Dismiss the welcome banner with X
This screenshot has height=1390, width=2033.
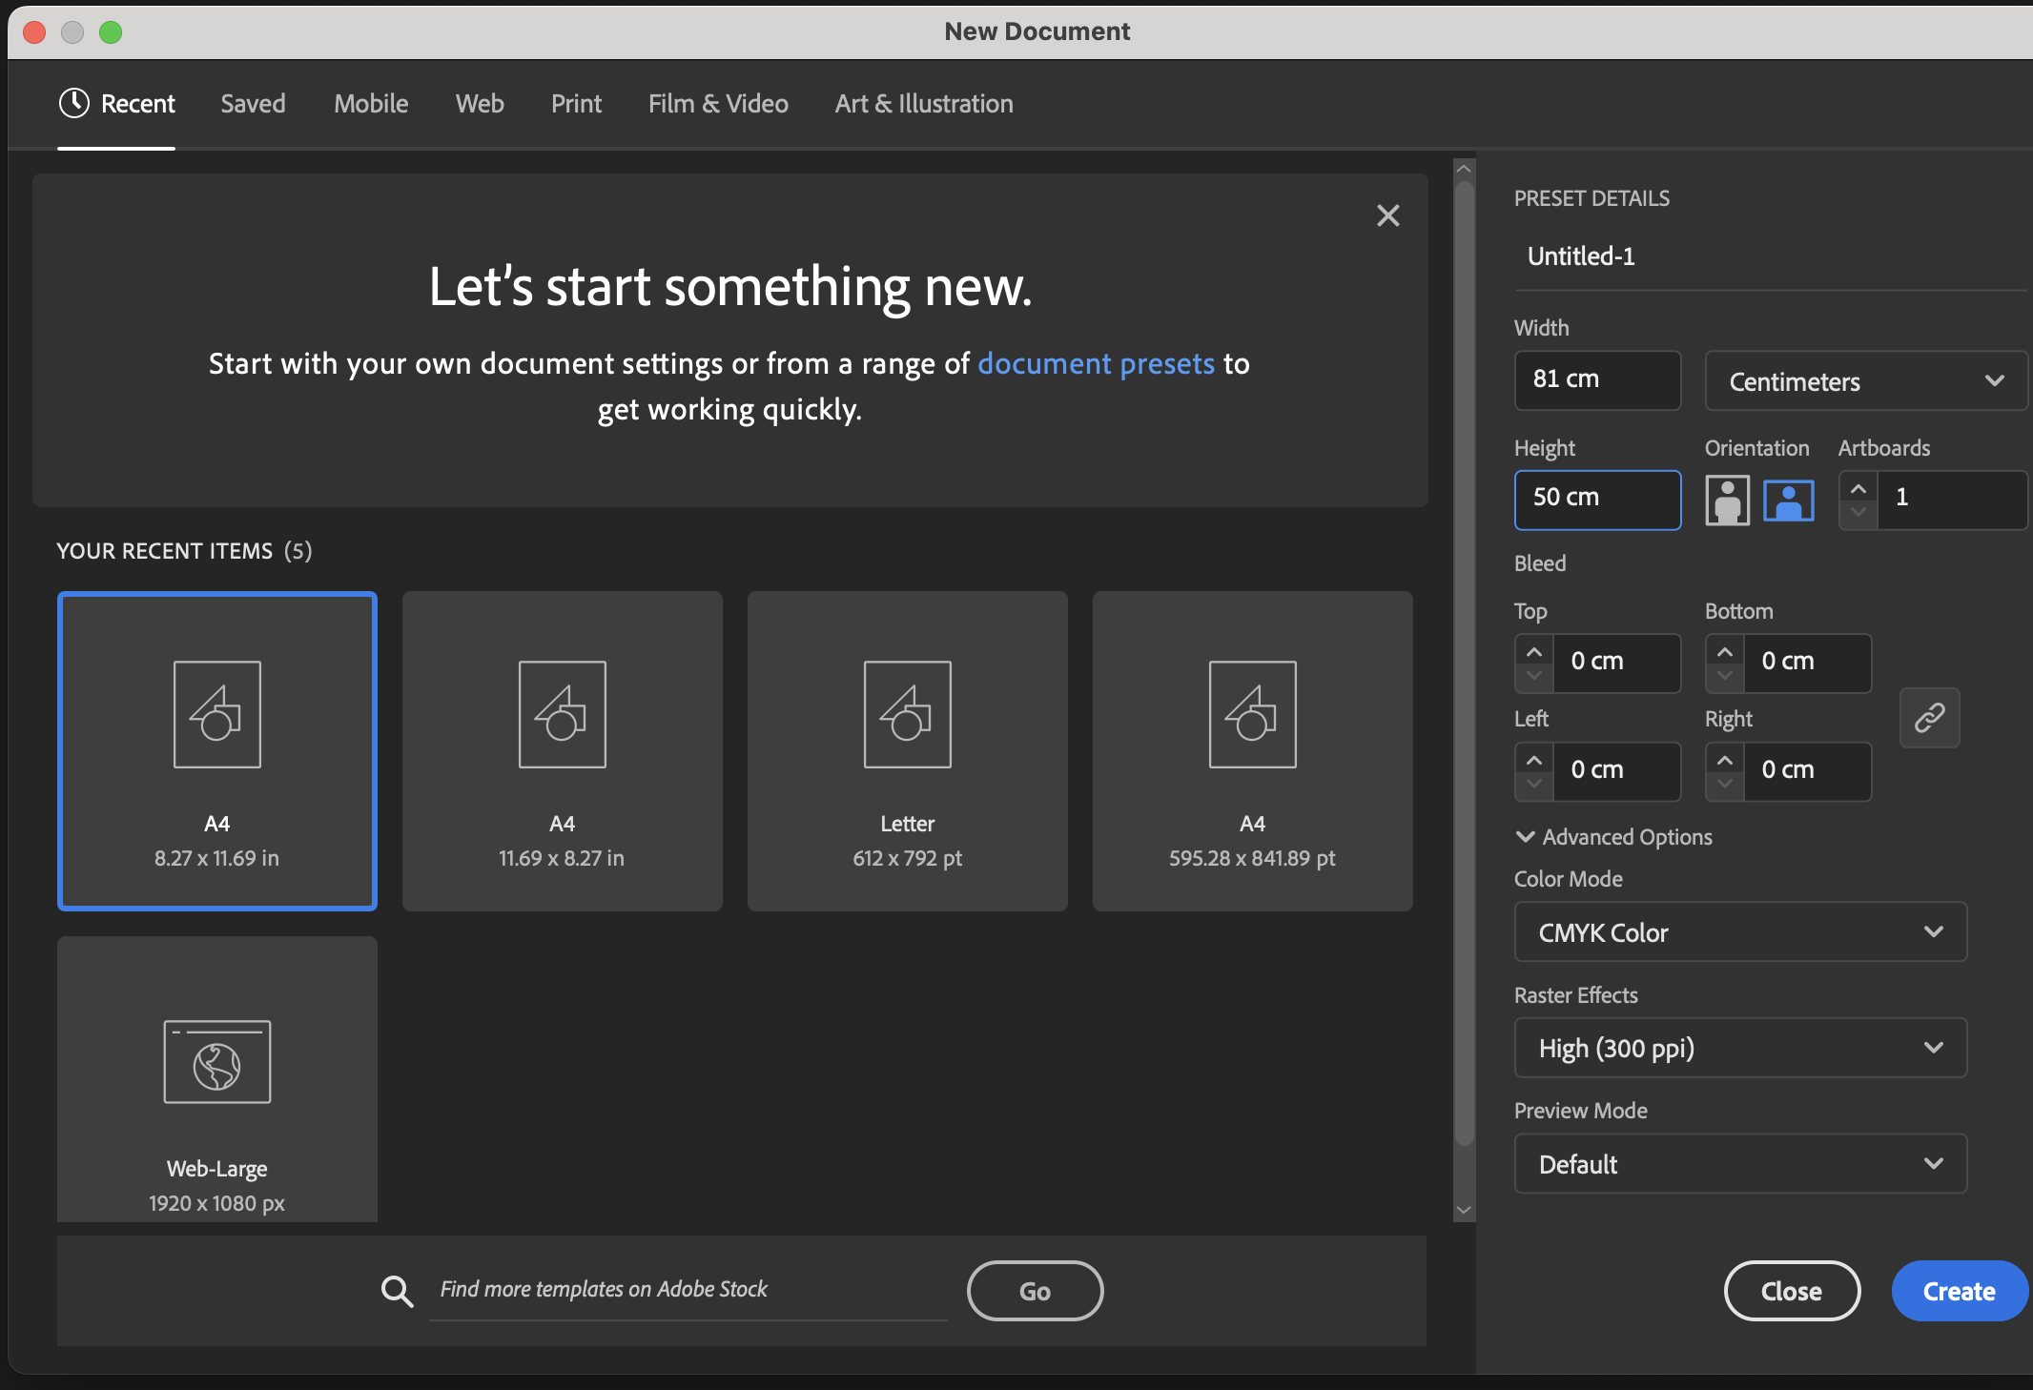[x=1387, y=215]
